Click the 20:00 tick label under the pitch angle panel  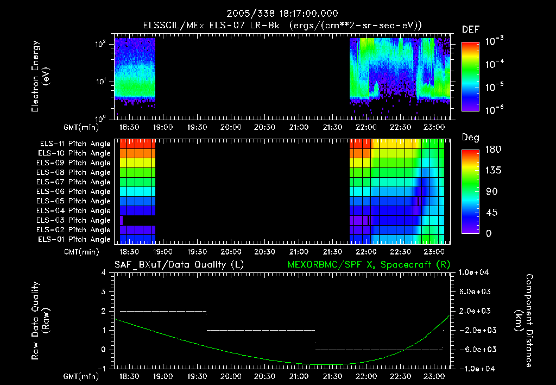tap(231, 252)
